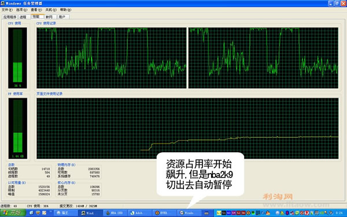The image size is (347, 217).
Task: Open the EVEREST taskbar button
Action: tap(165, 213)
